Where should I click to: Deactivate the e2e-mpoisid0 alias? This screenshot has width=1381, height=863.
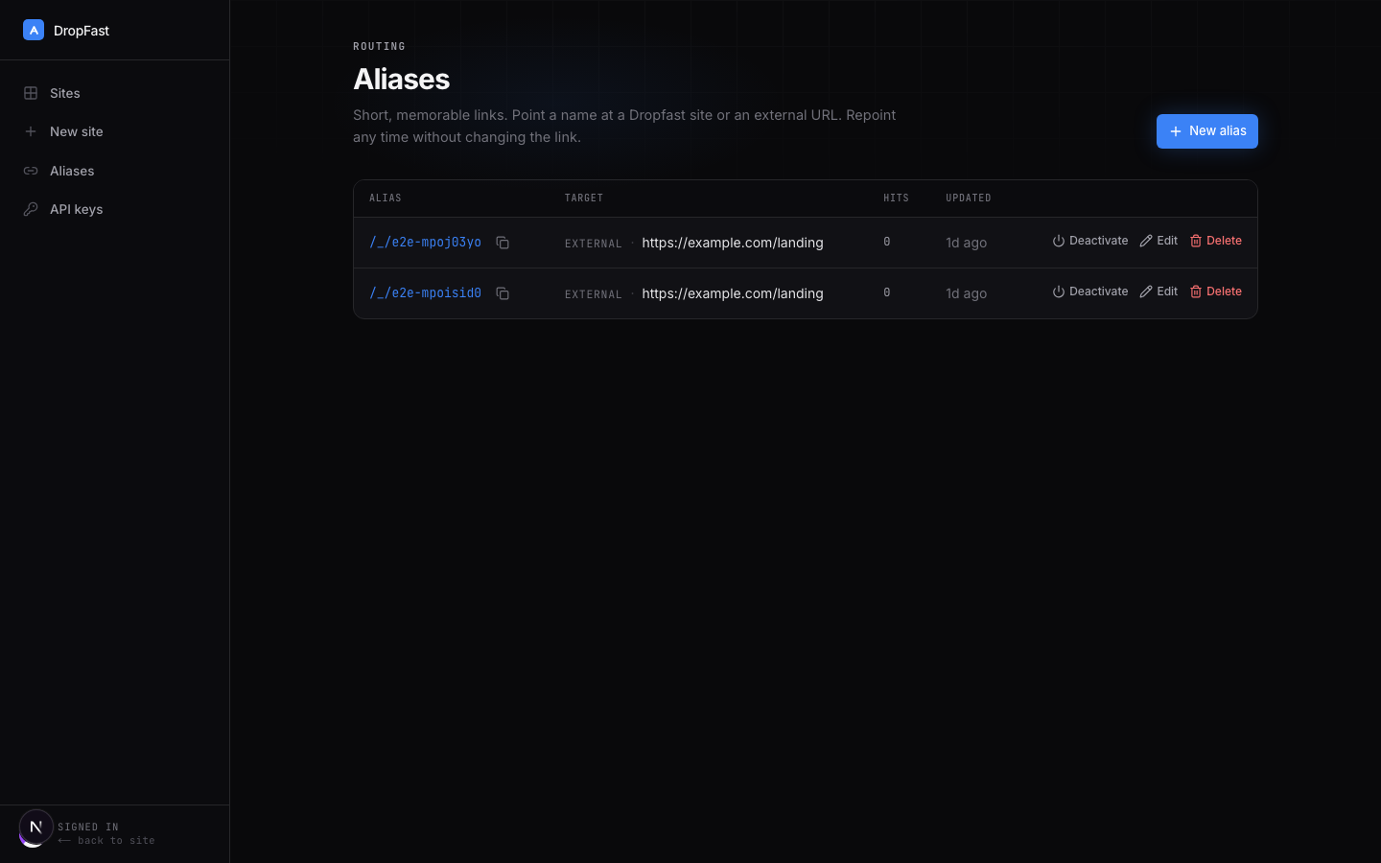click(x=1090, y=292)
